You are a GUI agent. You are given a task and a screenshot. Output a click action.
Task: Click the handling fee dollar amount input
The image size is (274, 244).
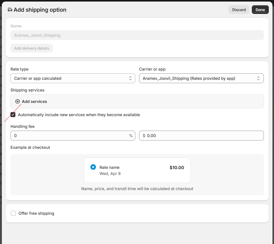coord(204,136)
